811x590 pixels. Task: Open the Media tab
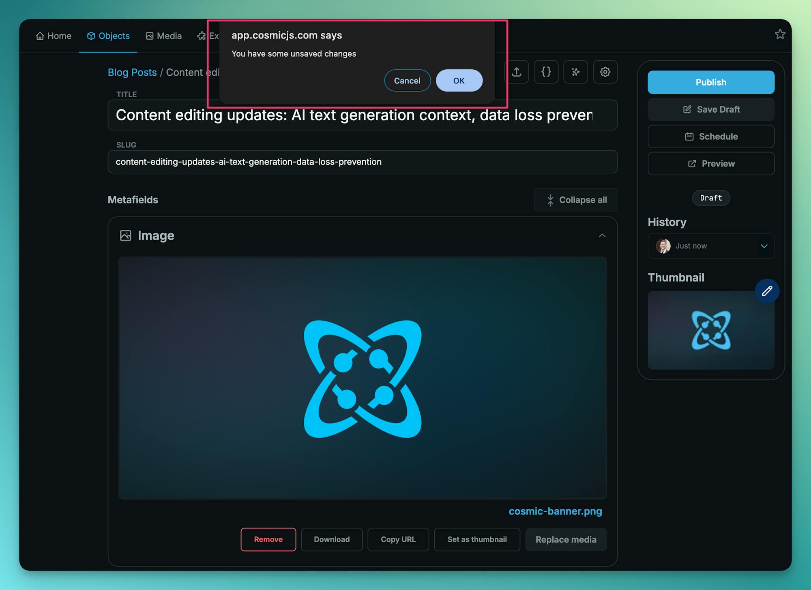click(x=163, y=36)
